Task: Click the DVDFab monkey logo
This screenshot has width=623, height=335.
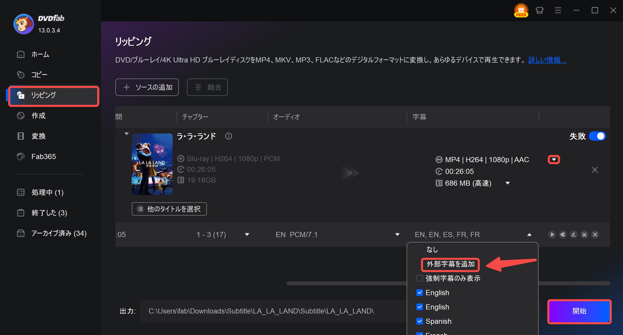Action: (x=24, y=24)
